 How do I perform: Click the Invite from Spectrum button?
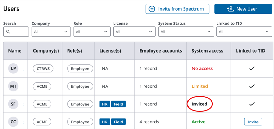pos(177,9)
